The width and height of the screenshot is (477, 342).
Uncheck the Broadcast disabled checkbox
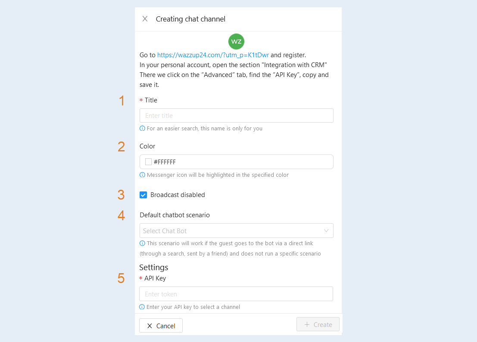[x=143, y=195]
